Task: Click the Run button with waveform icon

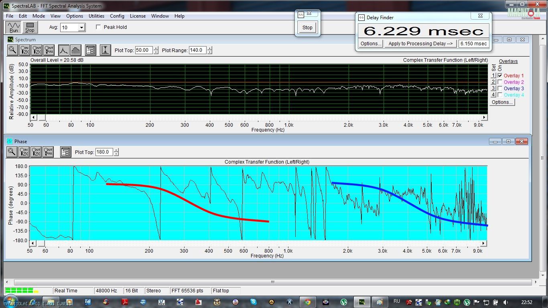Action: point(14,27)
